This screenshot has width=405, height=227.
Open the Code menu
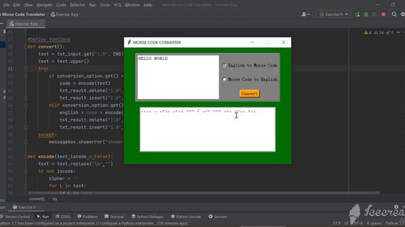click(x=61, y=5)
